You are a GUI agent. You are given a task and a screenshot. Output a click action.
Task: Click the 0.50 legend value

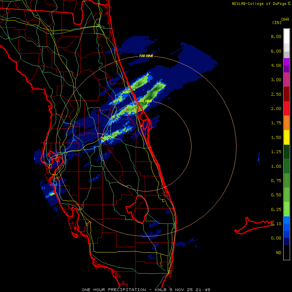(276, 195)
